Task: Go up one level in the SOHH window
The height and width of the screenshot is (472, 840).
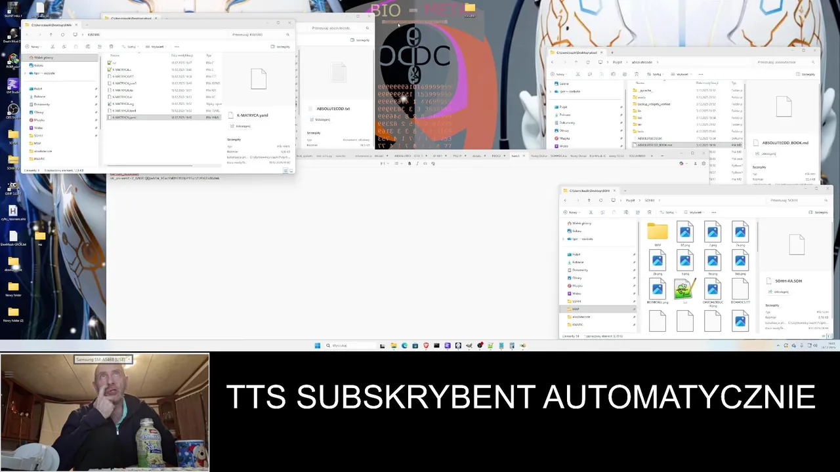Action: [589, 200]
